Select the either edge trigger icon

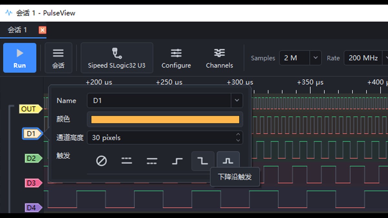pos(228,161)
